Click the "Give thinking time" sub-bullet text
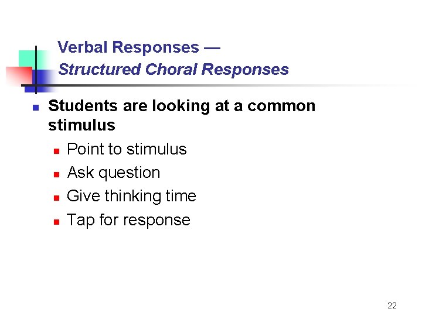422x316 pixels. tap(131, 196)
